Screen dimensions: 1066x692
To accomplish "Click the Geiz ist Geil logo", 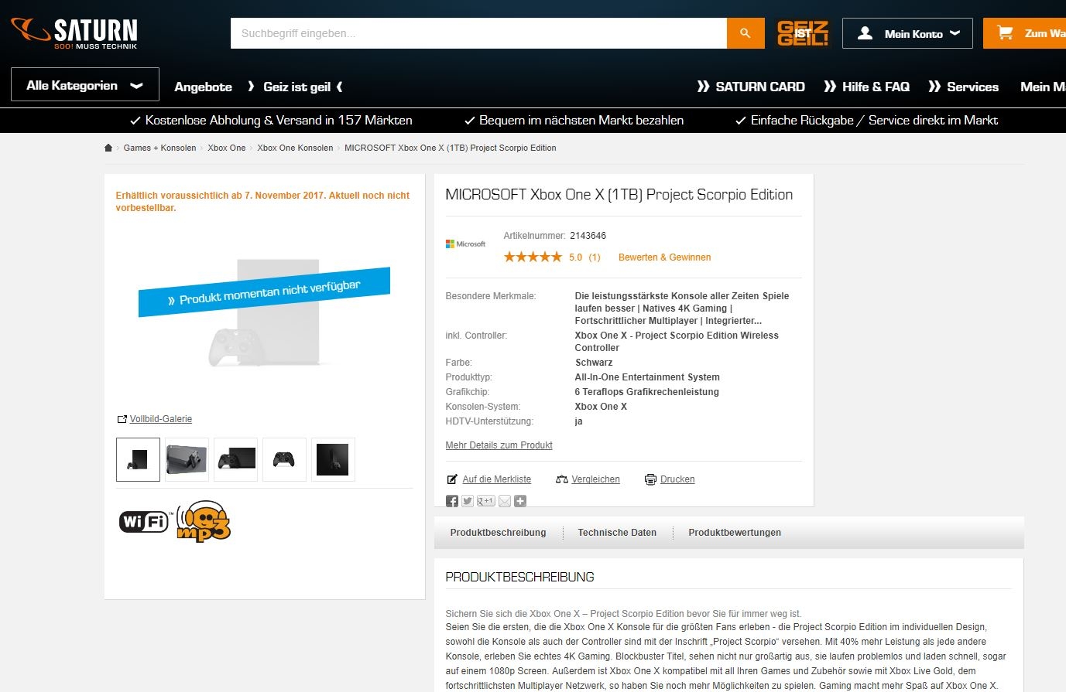I will point(803,33).
